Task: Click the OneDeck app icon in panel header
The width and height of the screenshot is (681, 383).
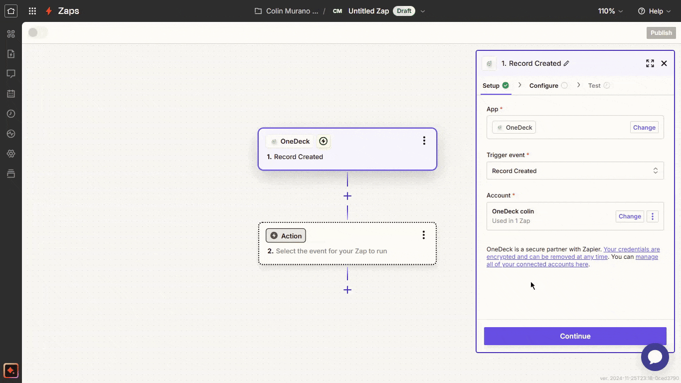Action: 489,63
